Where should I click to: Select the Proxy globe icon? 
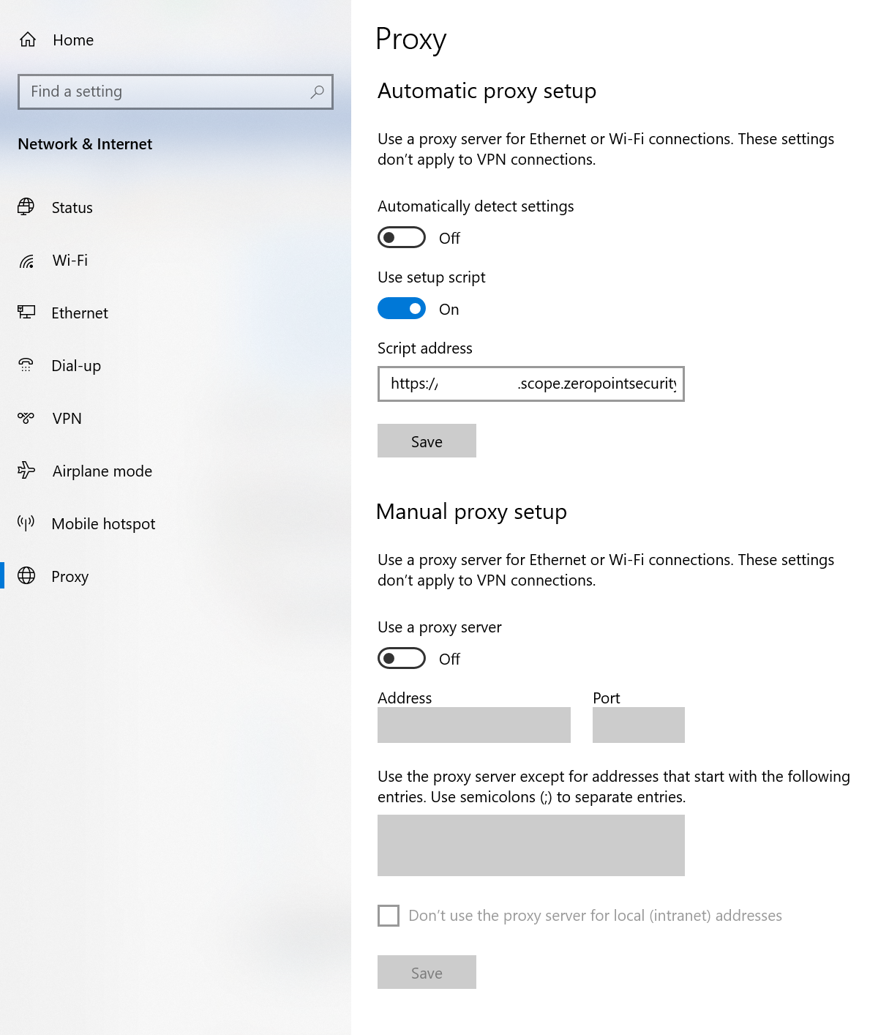tap(26, 576)
